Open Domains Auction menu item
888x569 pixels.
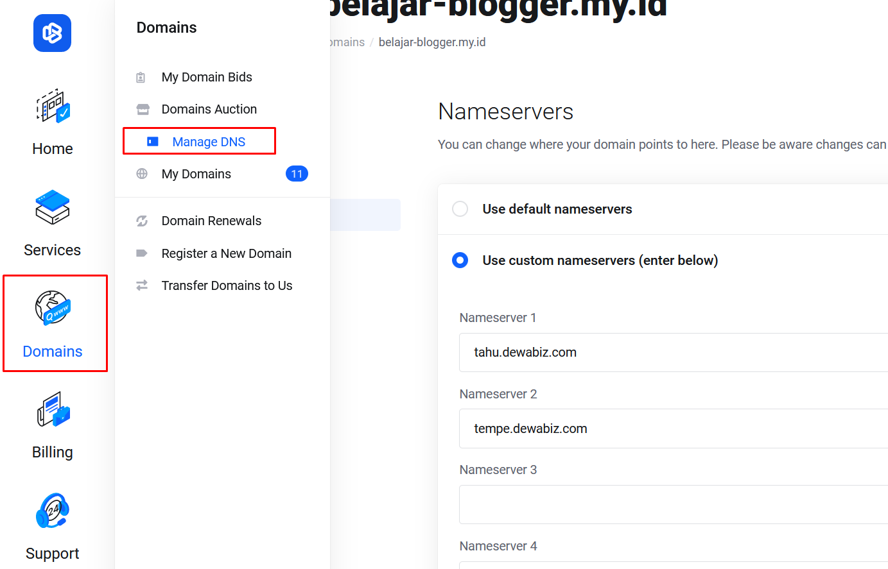(x=209, y=109)
